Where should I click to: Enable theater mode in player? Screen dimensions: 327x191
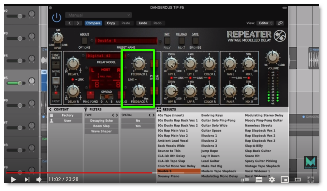pos(298,180)
